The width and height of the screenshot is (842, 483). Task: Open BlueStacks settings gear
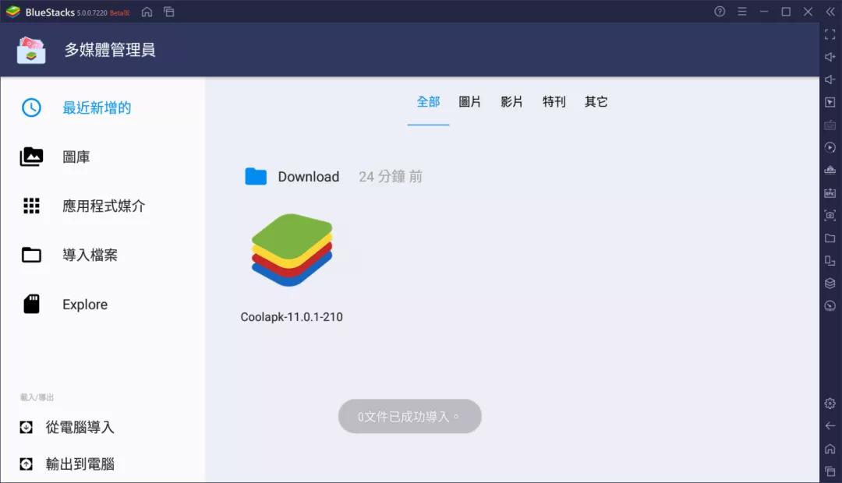(830, 403)
